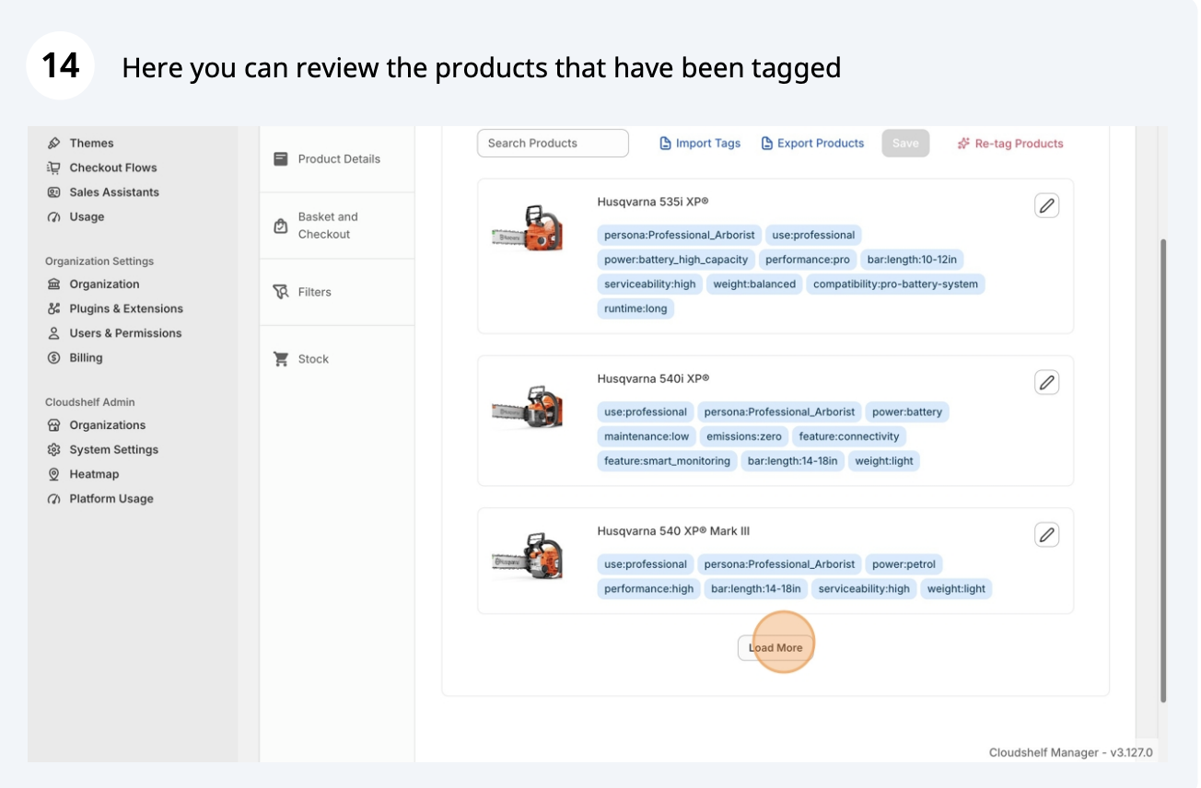Click the Plugins & Extensions icon

click(x=53, y=309)
